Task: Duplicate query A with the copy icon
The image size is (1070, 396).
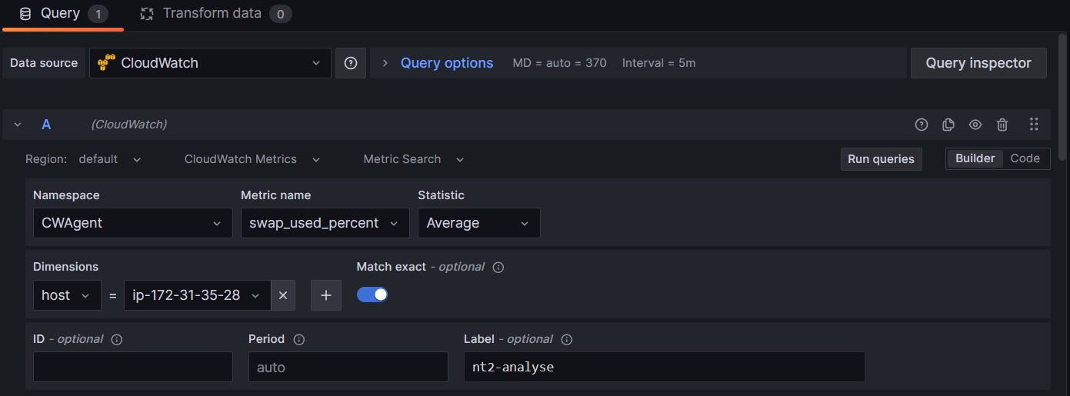Action: [x=948, y=125]
